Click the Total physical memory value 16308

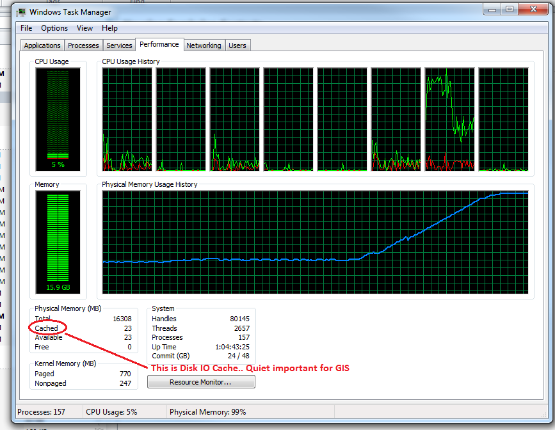(122, 319)
